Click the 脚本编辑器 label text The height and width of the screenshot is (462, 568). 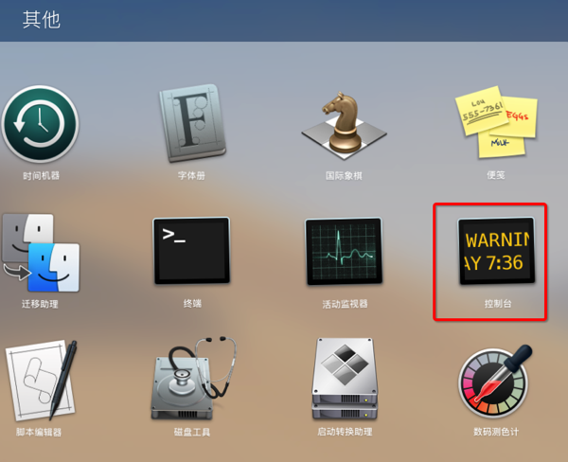tap(39, 432)
